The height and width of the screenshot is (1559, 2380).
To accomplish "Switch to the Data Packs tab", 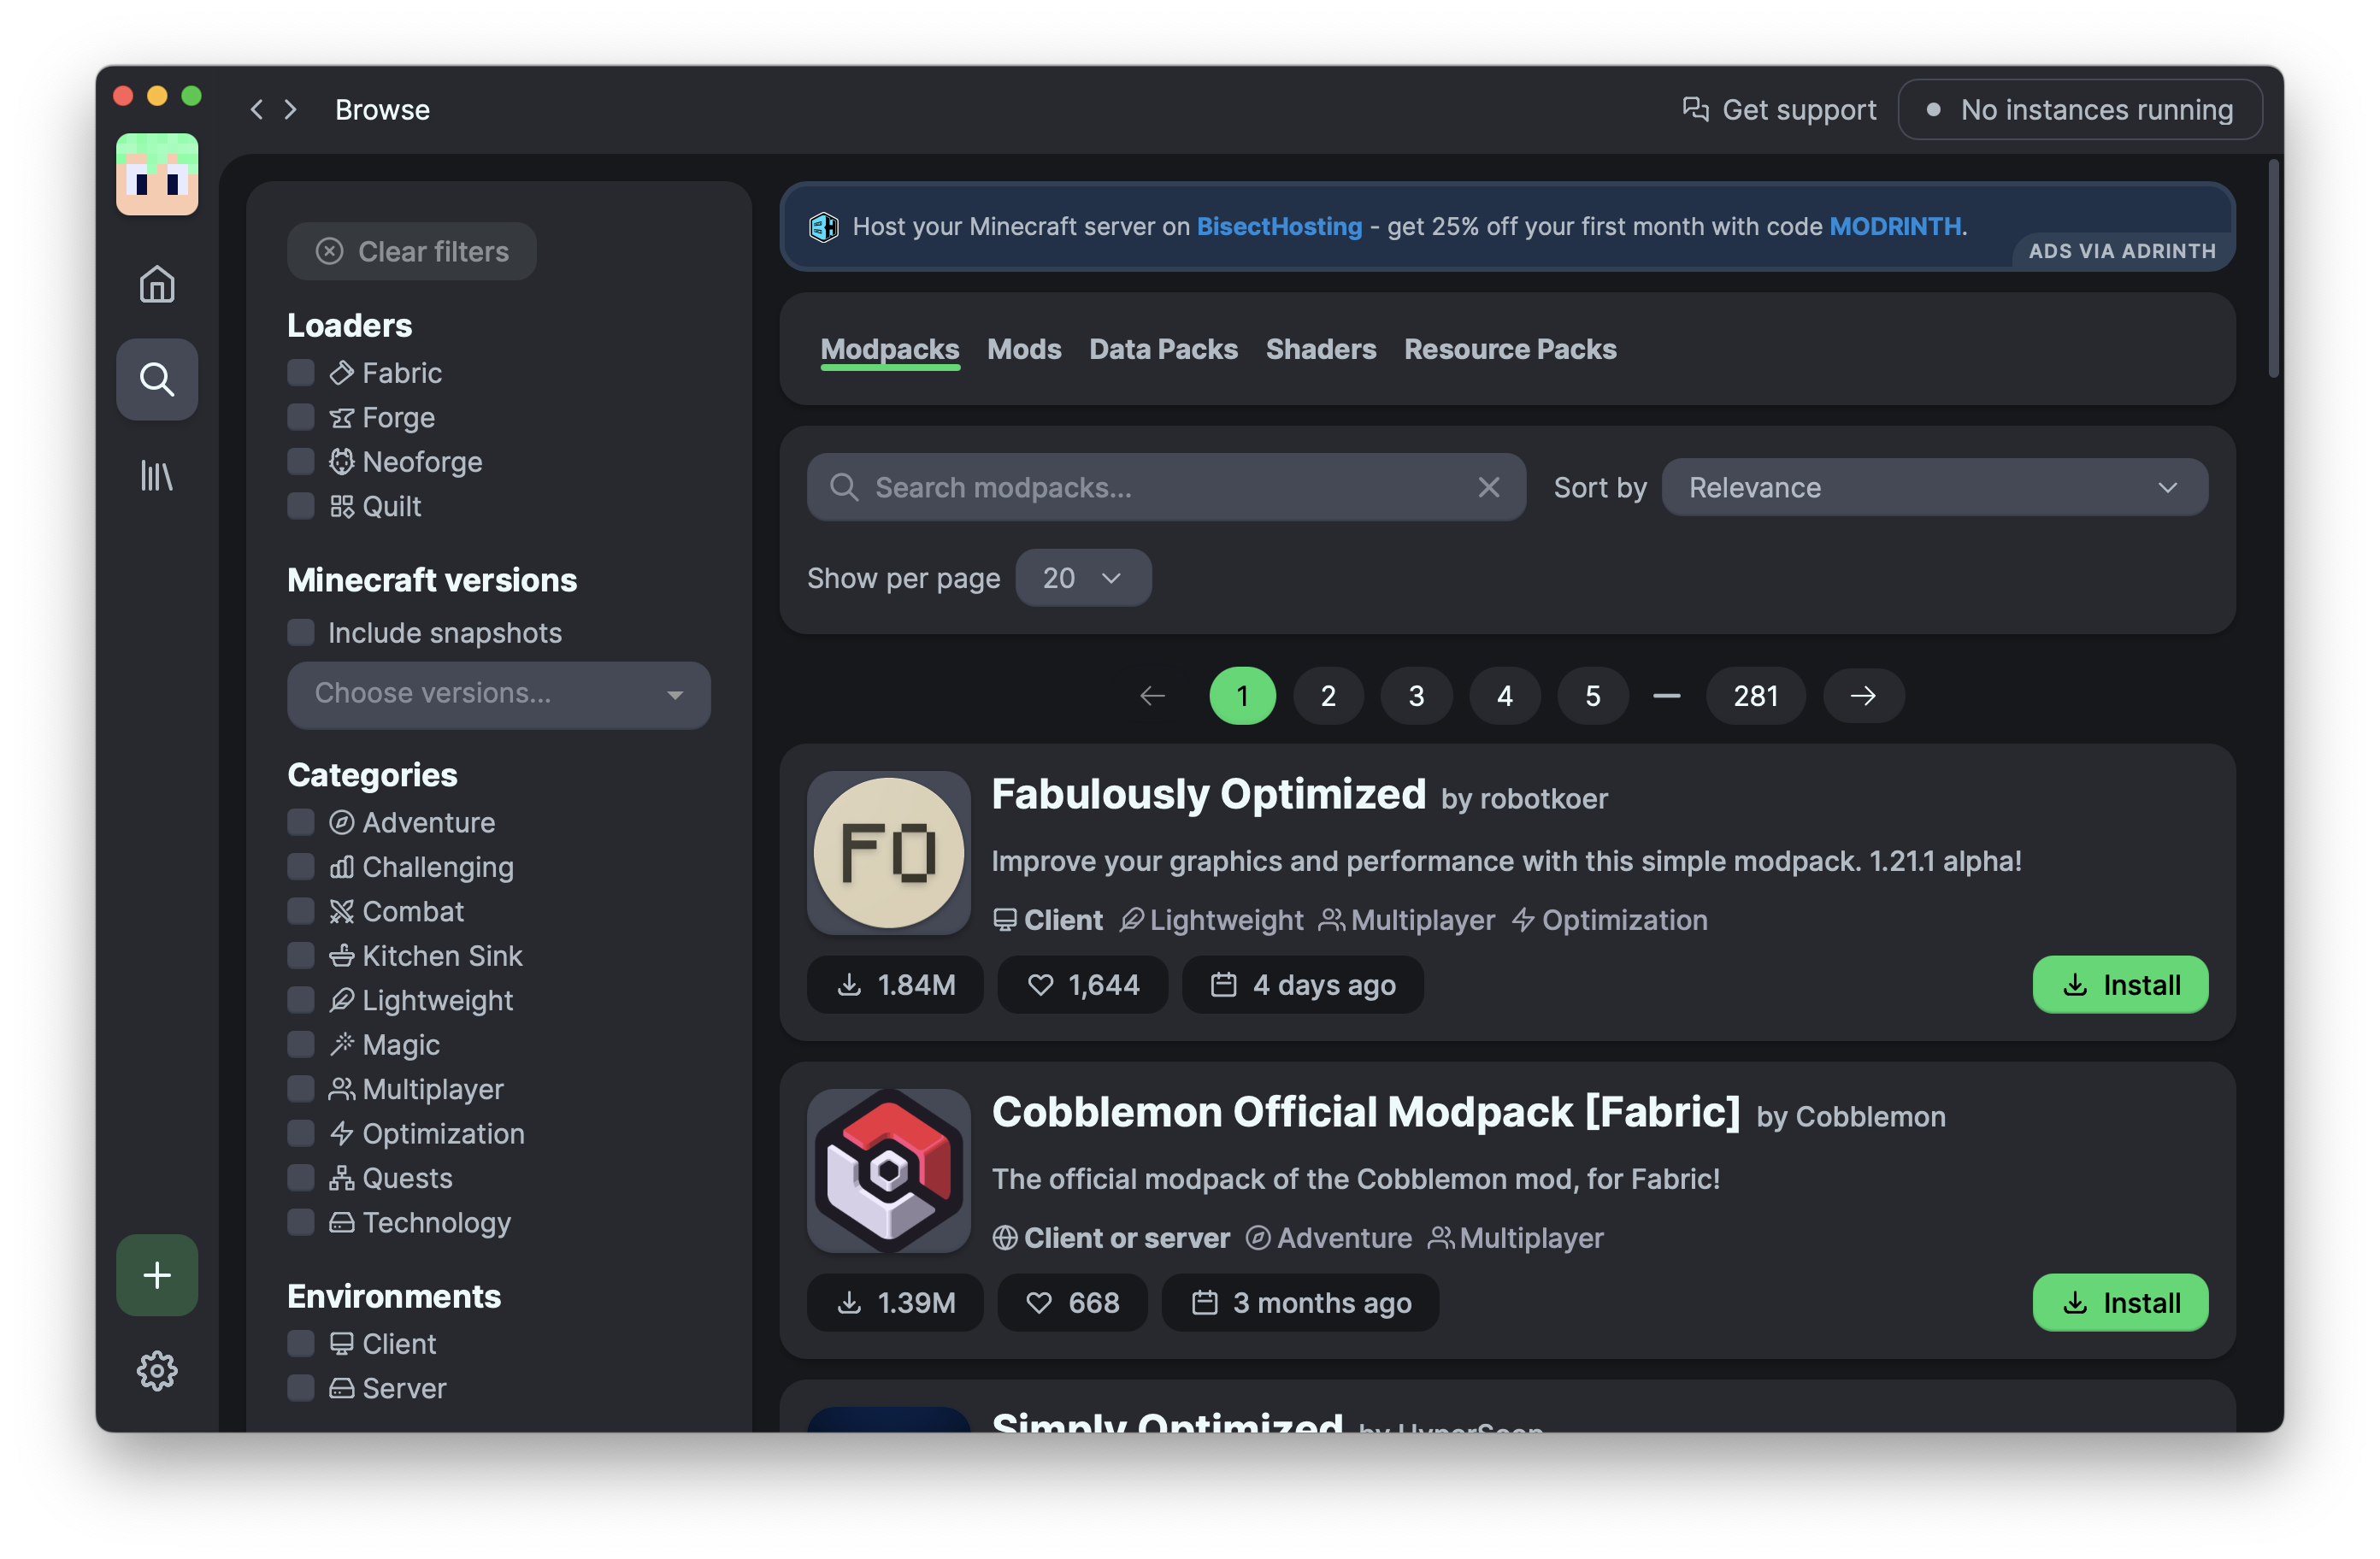I will (1163, 349).
